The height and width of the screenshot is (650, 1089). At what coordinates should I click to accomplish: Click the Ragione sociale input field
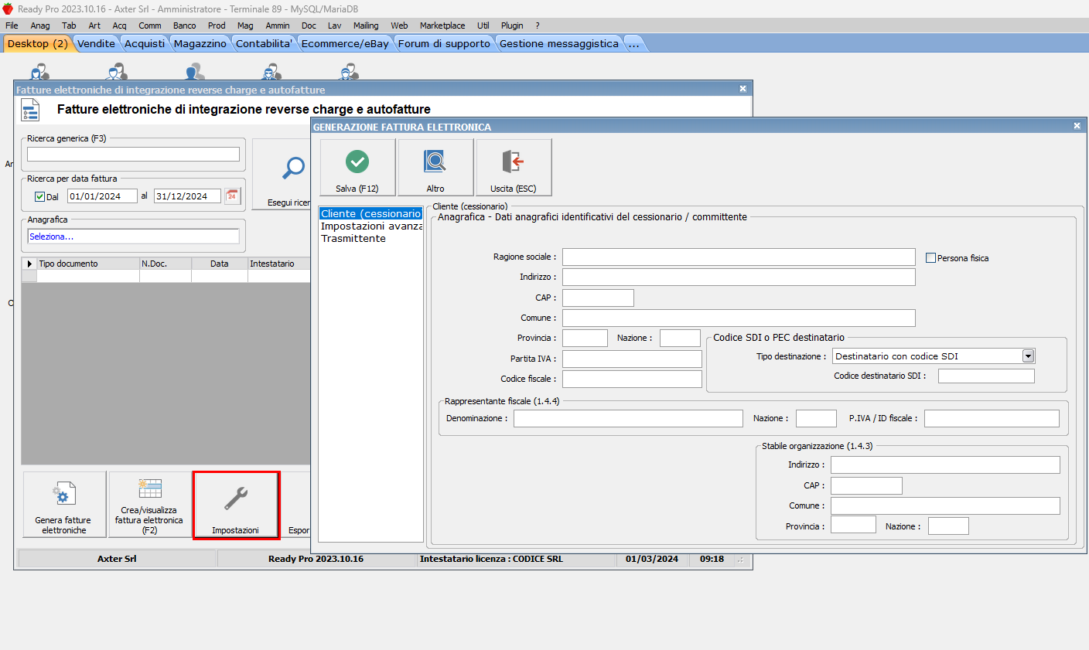[738, 257]
